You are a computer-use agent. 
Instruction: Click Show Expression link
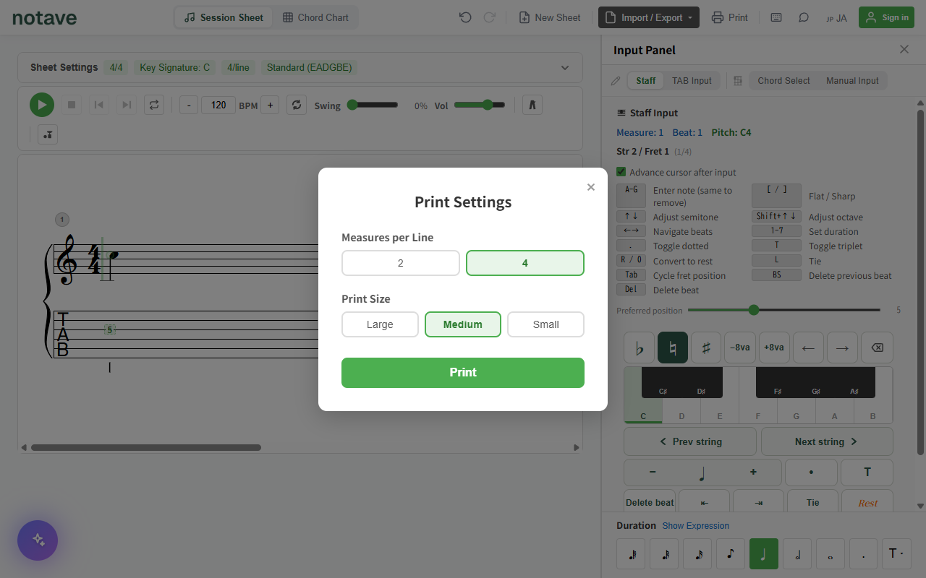coord(696,526)
